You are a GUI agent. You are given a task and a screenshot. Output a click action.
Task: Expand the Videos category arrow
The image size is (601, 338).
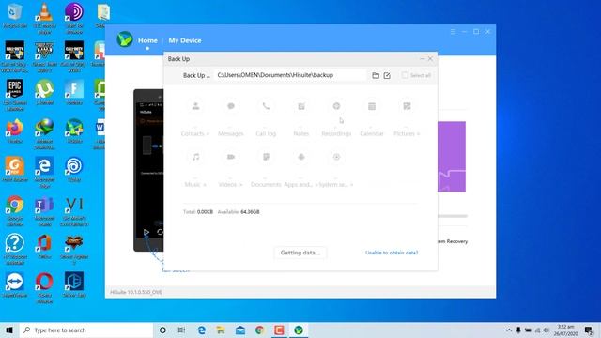[241, 185]
